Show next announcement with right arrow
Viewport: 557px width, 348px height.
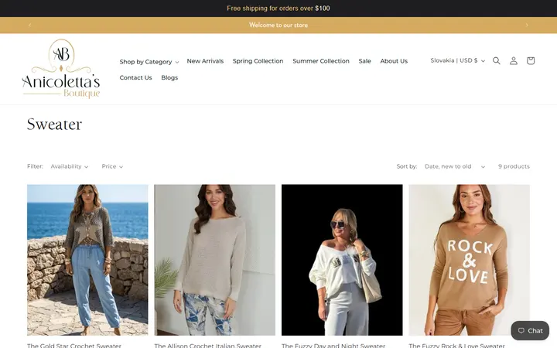pyautogui.click(x=527, y=25)
